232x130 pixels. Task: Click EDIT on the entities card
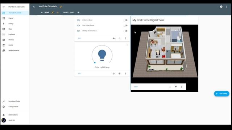(80, 38)
